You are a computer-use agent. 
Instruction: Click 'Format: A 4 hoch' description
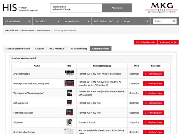(87, 122)
